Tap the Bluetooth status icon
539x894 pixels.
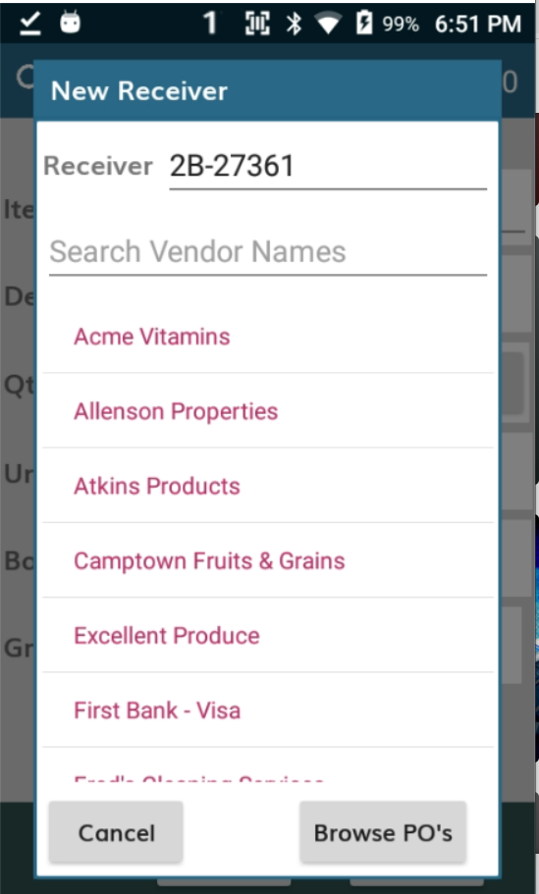[294, 24]
